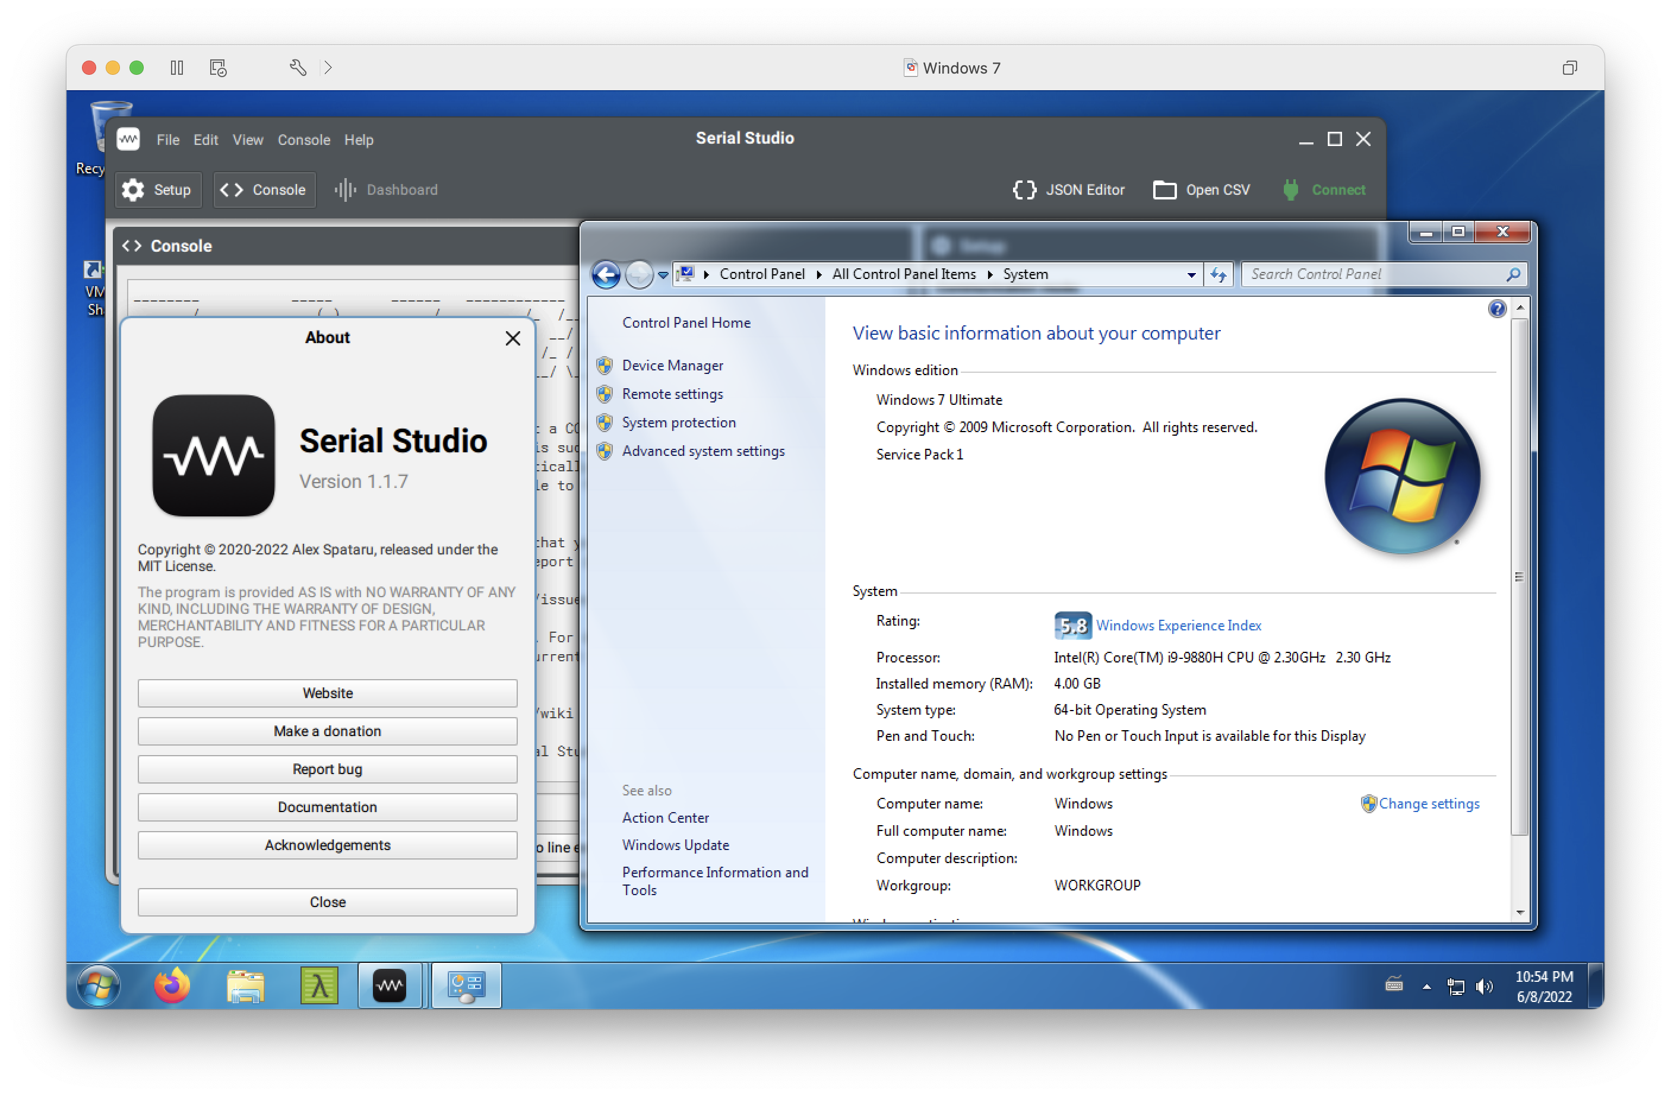The width and height of the screenshot is (1671, 1097).
Task: Expand the recent pages dropdown arrow
Action: tap(662, 274)
